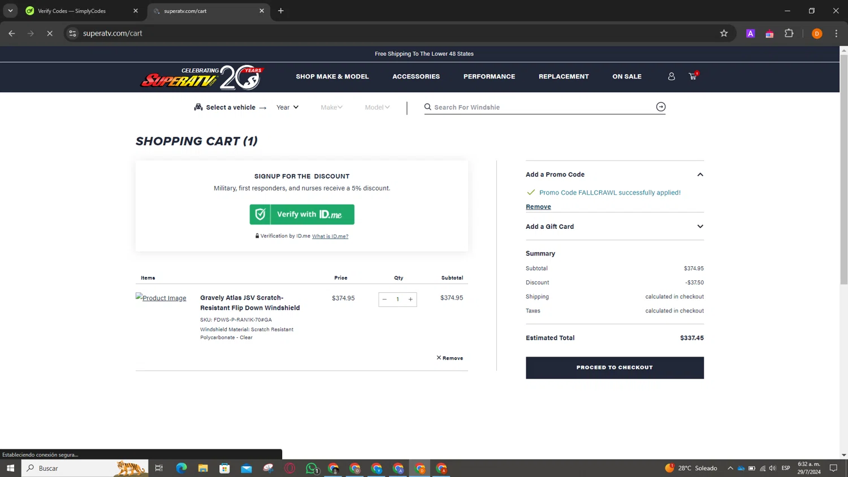Click the Windows taskbar search box
848x477 pixels.
click(x=85, y=468)
